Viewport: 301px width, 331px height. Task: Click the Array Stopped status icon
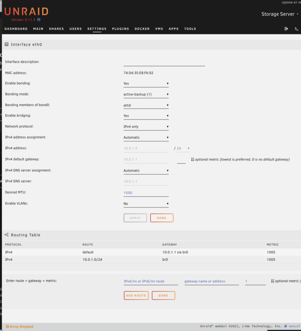pyautogui.click(x=8, y=326)
